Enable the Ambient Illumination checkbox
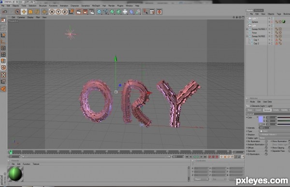 coord(266,144)
